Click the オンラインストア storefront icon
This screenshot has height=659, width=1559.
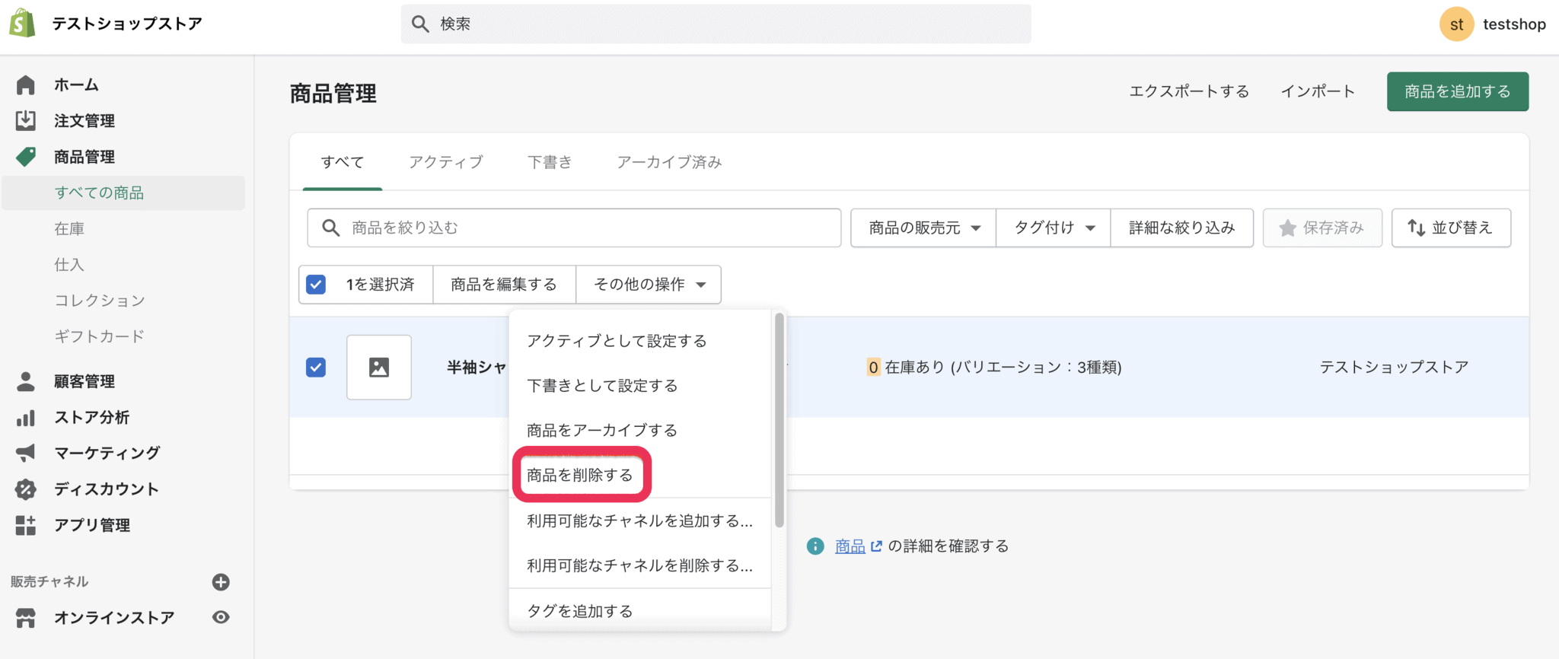26,618
